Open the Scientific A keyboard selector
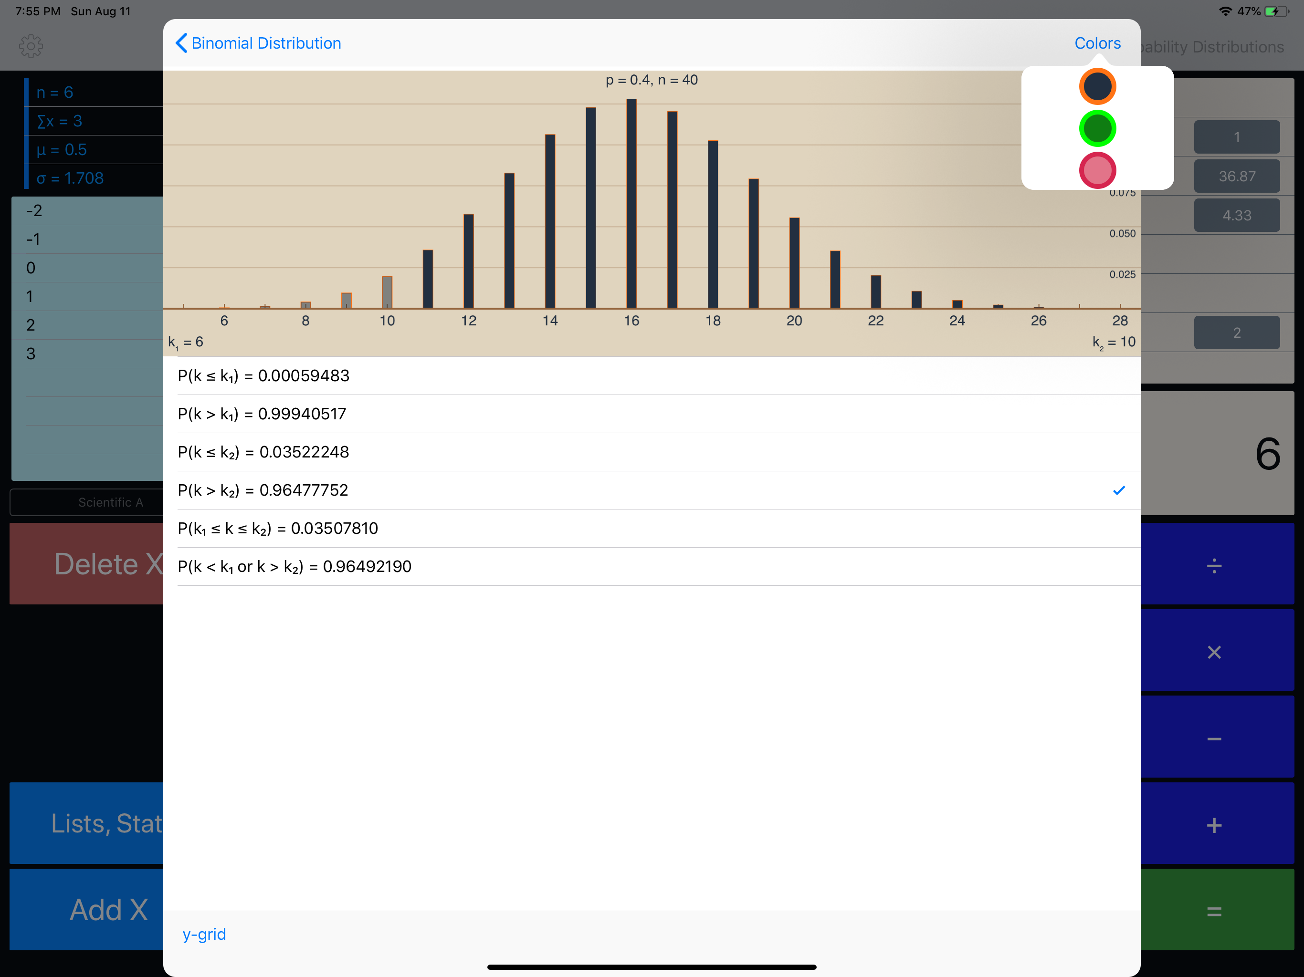This screenshot has width=1304, height=977. coord(87,502)
